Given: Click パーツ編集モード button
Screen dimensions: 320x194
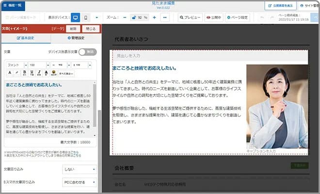Looking at the screenshot, I should point(21,17).
